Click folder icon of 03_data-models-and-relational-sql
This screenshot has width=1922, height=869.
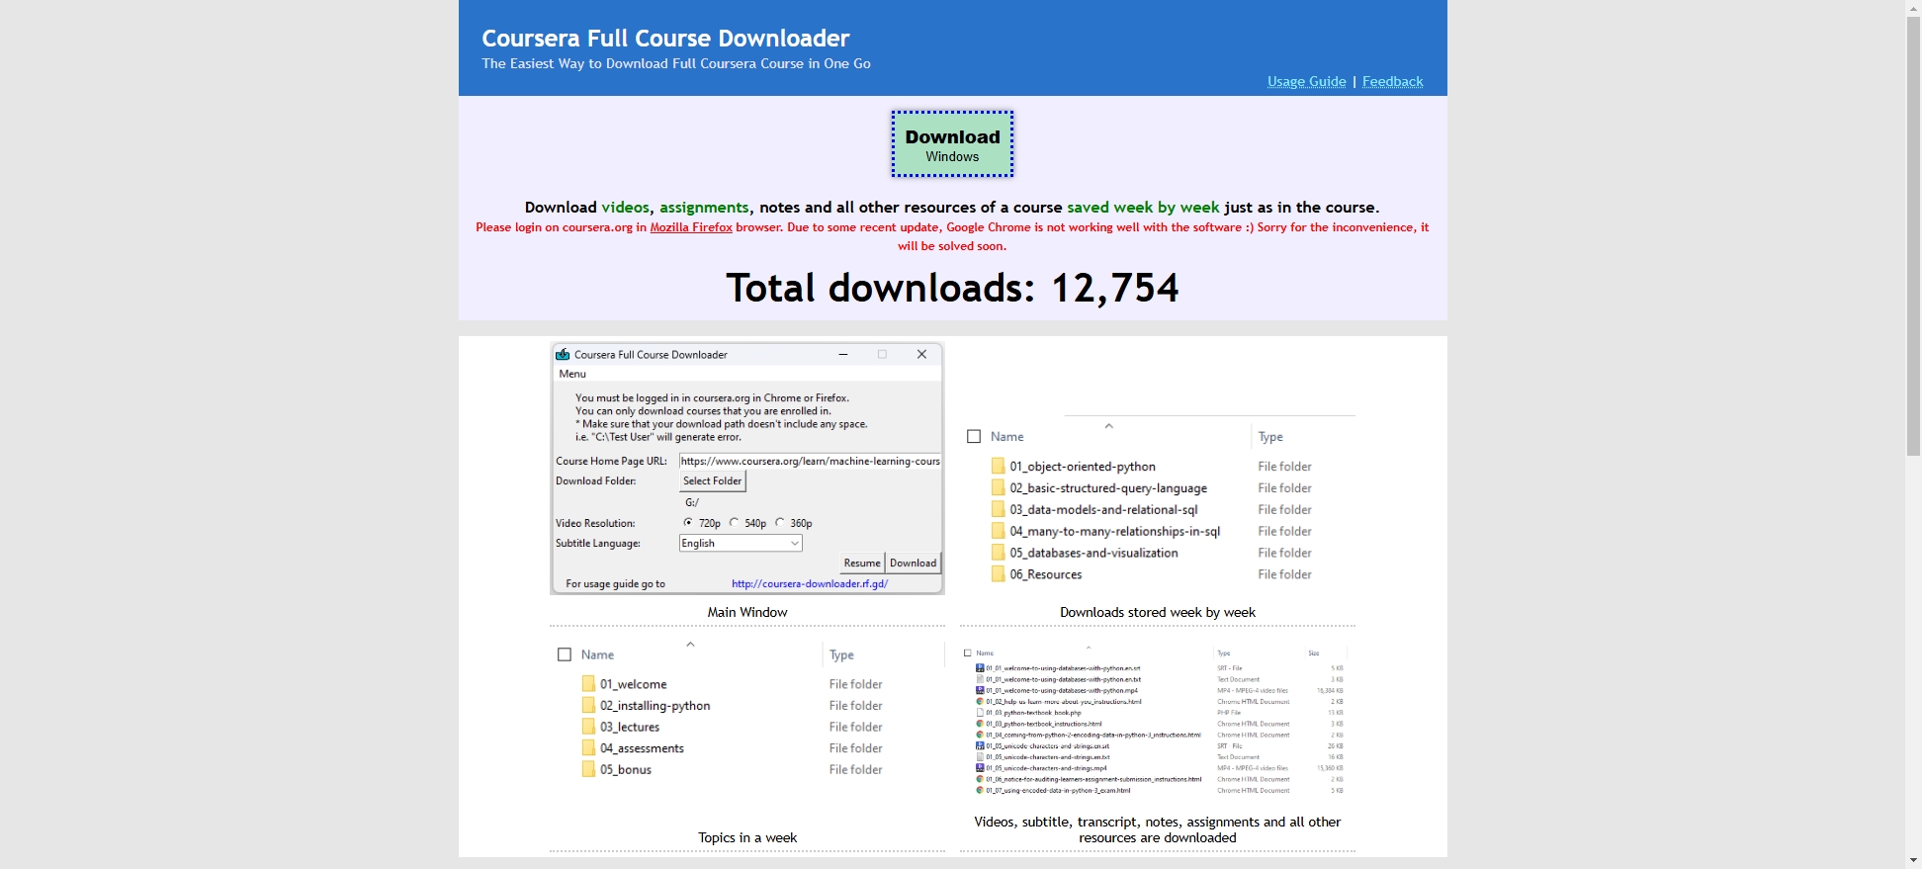tap(999, 509)
